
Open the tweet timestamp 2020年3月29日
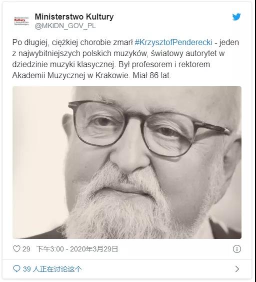[94, 249]
